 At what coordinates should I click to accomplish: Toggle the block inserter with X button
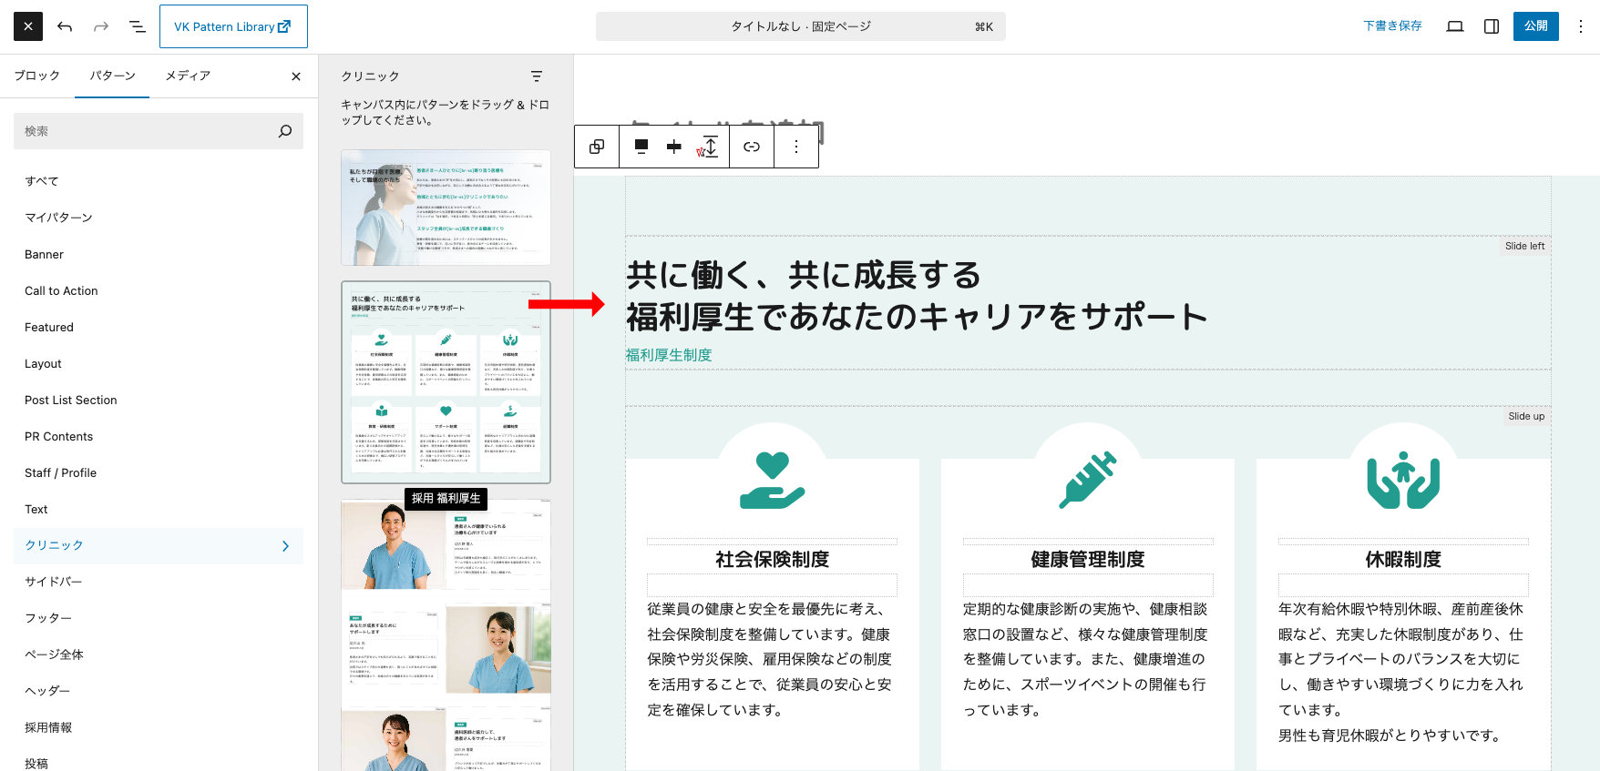28,26
